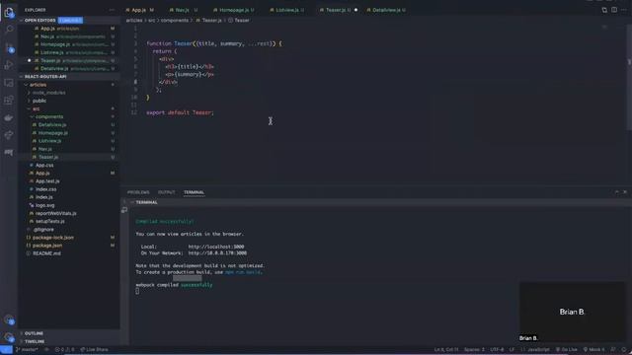Switch to the App.js editor tab
This screenshot has height=355, width=632.
[140, 10]
